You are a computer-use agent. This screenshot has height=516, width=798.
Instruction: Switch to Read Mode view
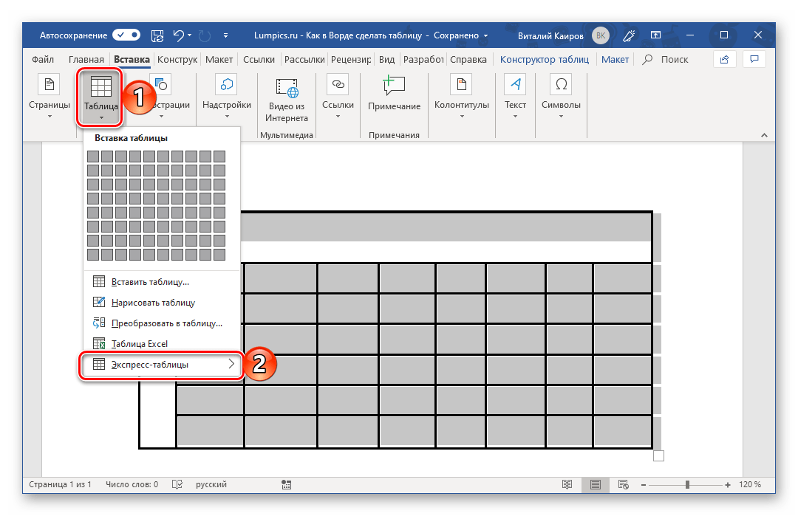click(567, 484)
